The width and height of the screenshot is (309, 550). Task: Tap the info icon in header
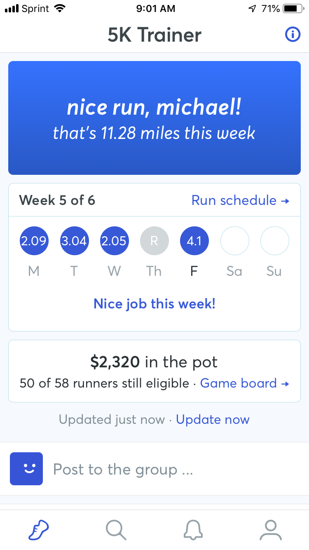[292, 35]
